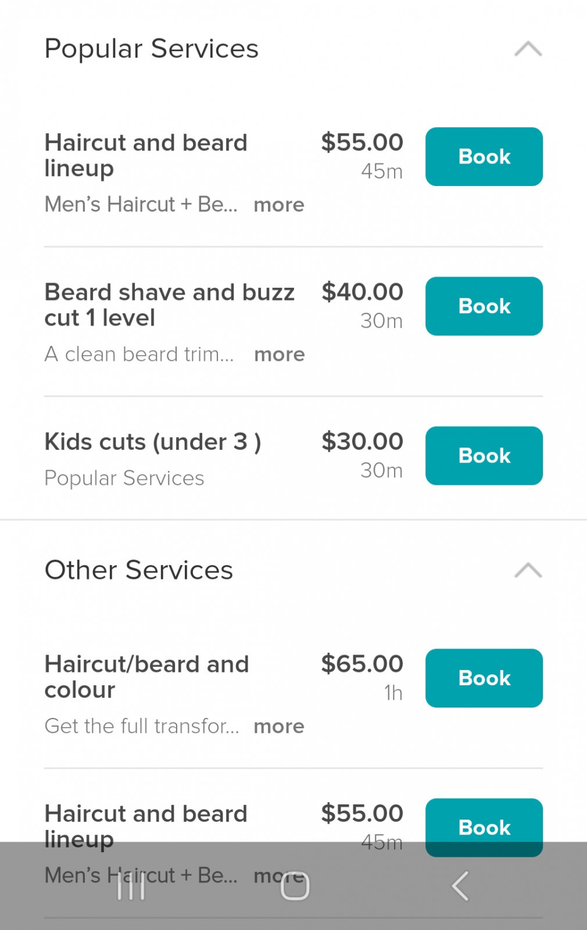Tap the Popular Services heading
The width and height of the screenshot is (587, 930).
coord(152,49)
